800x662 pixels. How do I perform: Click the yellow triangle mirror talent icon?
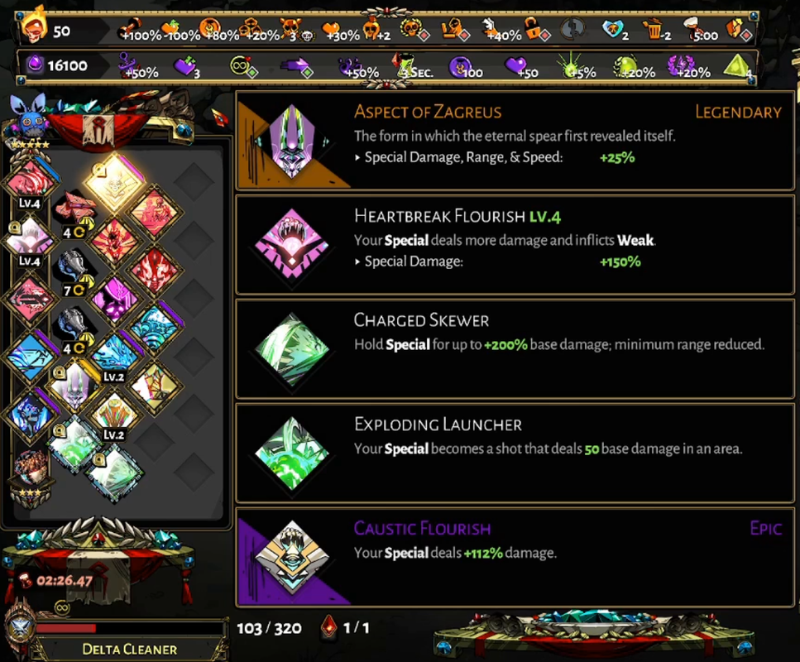click(737, 66)
